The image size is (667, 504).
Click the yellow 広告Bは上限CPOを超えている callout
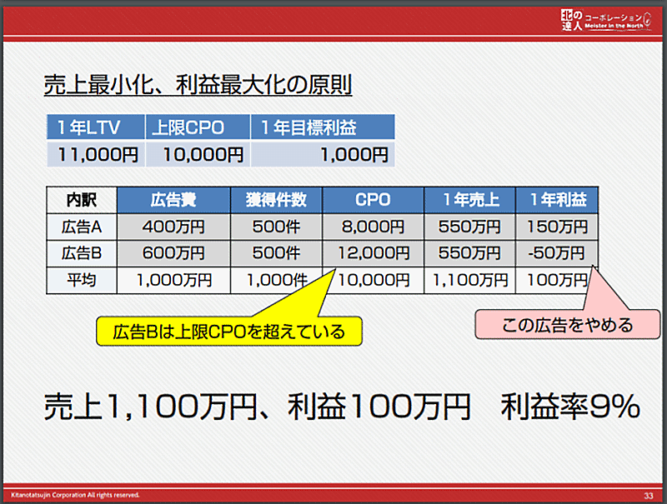click(x=231, y=332)
